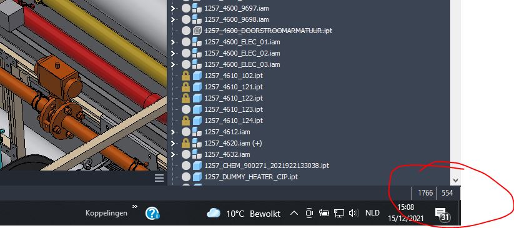The height and width of the screenshot is (228, 514).
Task: Select 1257_4600_ELEC_02.iam label
Action: 242,53
